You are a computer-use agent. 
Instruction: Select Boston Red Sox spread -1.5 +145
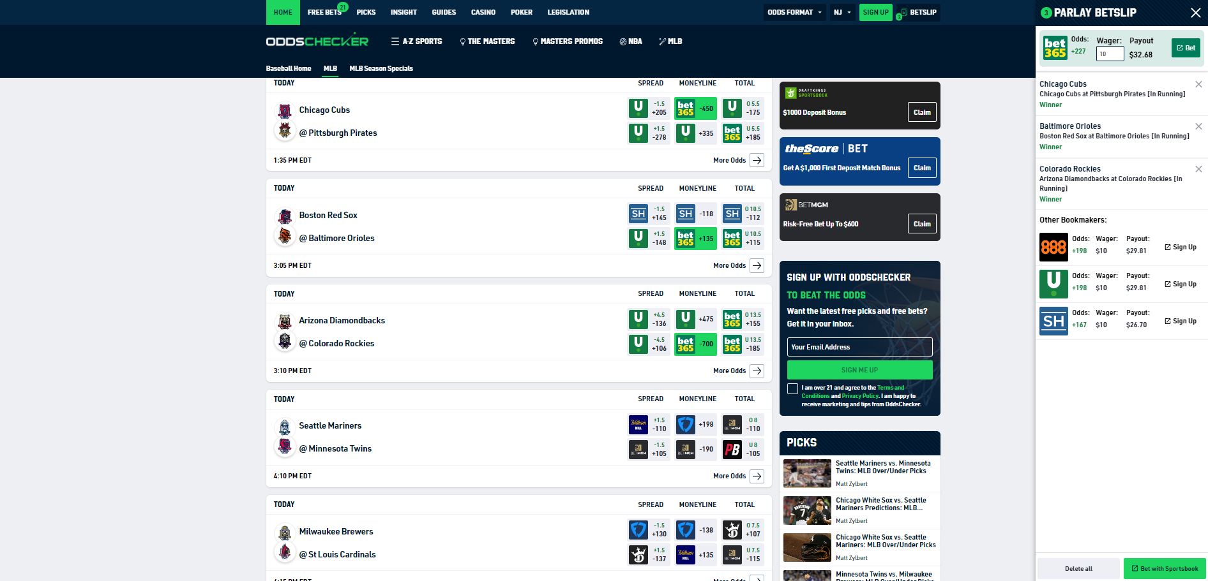pyautogui.click(x=648, y=214)
